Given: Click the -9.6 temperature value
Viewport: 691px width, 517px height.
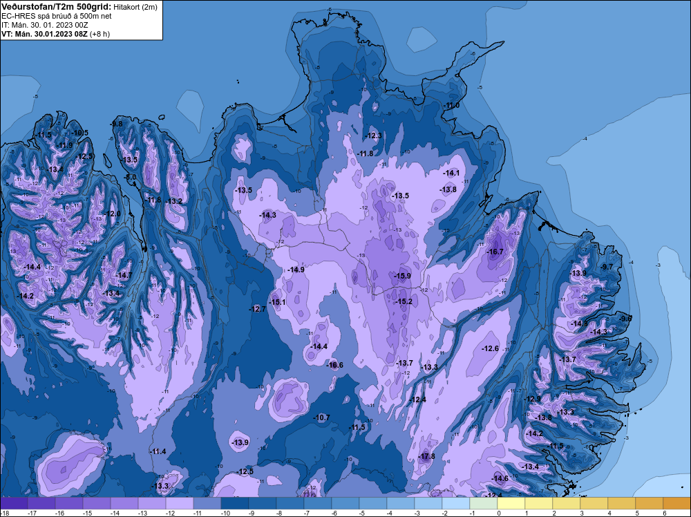Looking at the screenshot, I should tap(626, 318).
